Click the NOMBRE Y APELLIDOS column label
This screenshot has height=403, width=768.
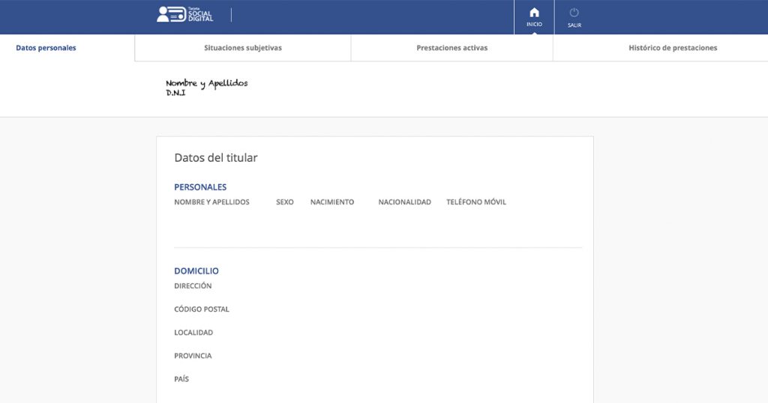coord(211,202)
